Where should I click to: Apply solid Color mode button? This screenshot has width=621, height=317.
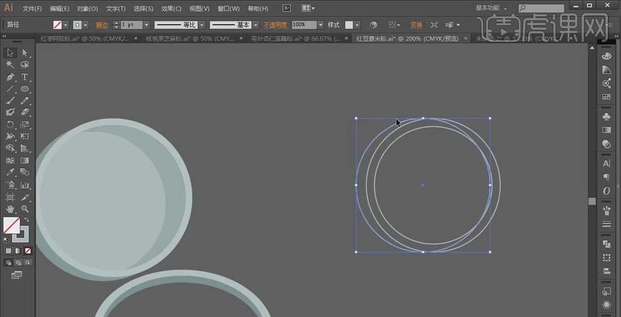(8, 251)
